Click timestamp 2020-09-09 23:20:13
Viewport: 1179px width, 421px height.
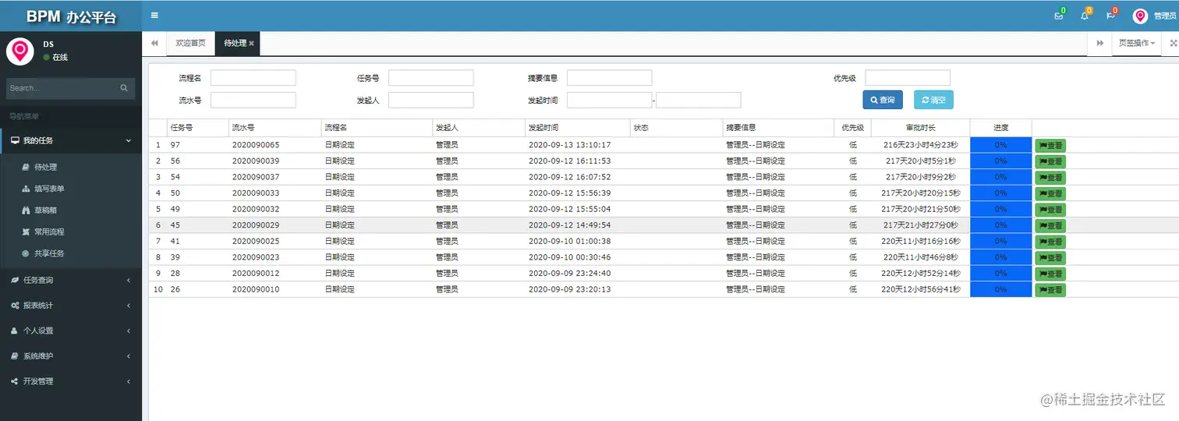point(569,289)
